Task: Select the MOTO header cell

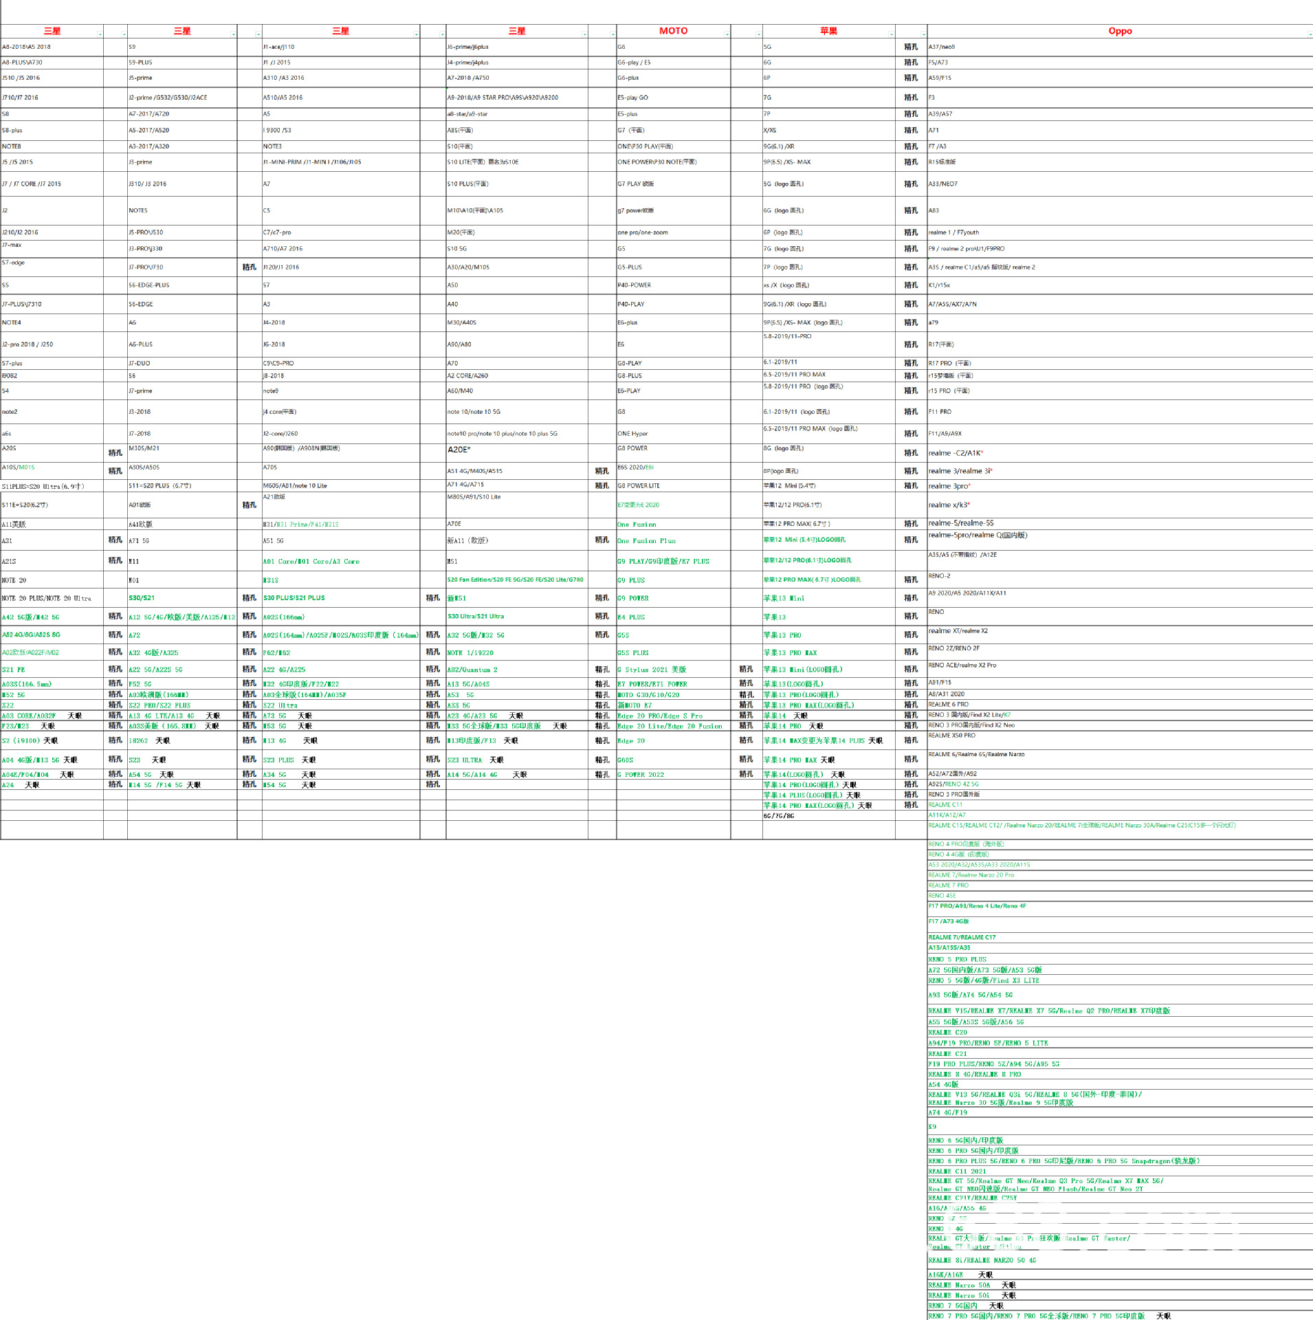Action: coord(673,31)
